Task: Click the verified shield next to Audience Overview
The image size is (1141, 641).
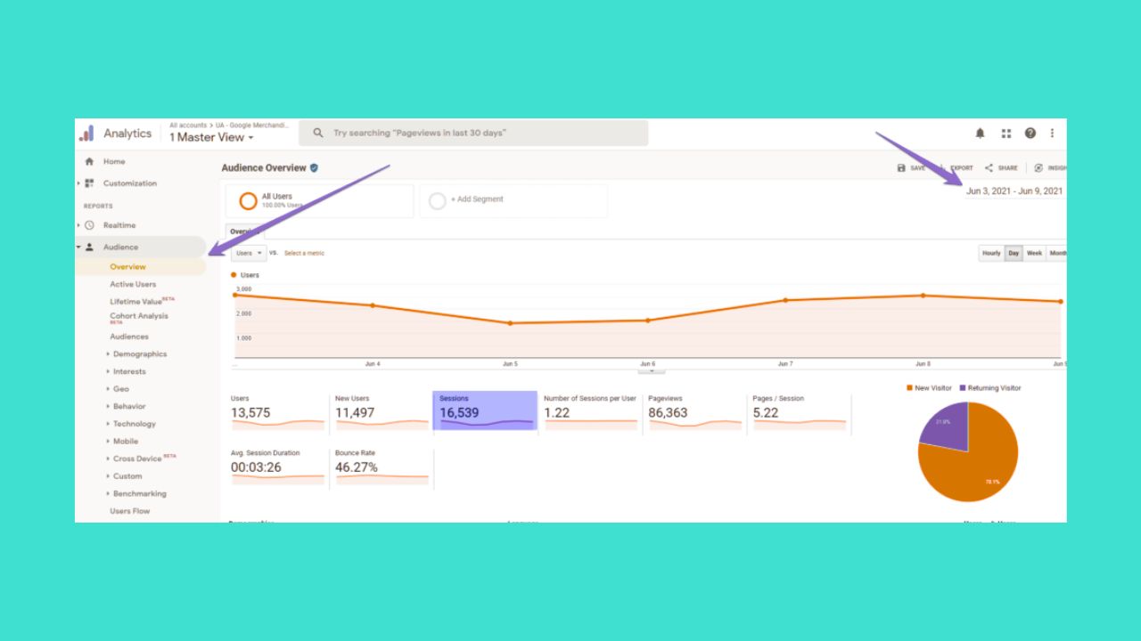Action: pos(314,167)
